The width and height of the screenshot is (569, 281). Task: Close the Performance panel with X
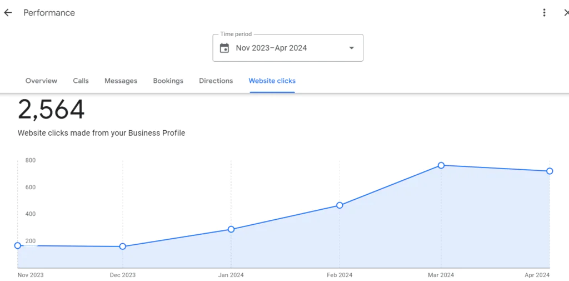[x=565, y=13]
